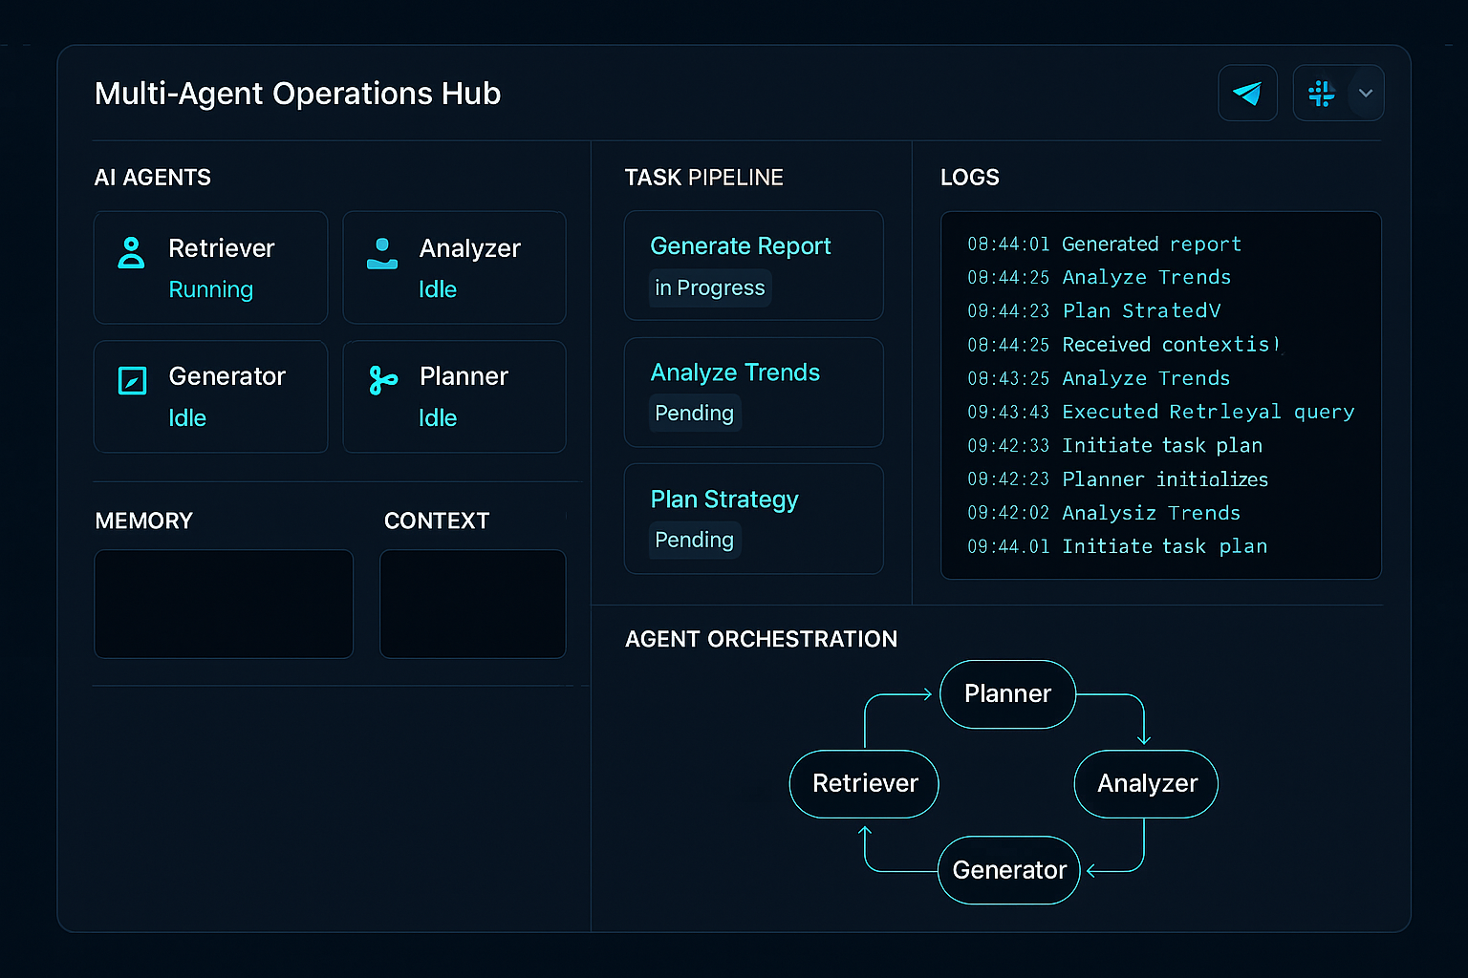This screenshot has height=978, width=1468.
Task: Click inside the Memory input box
Action: click(223, 604)
